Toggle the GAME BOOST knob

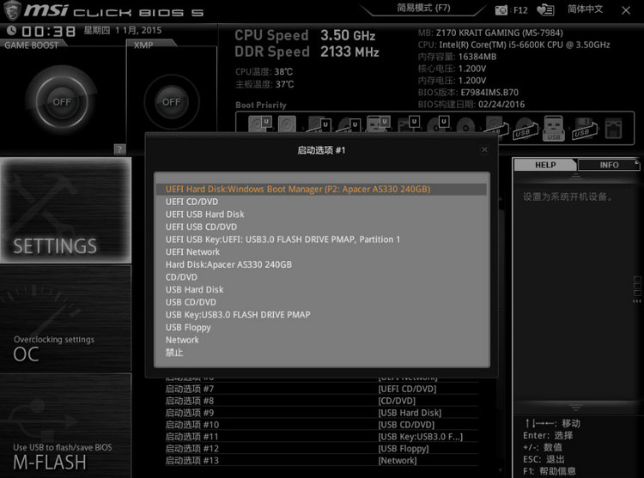pyautogui.click(x=62, y=101)
